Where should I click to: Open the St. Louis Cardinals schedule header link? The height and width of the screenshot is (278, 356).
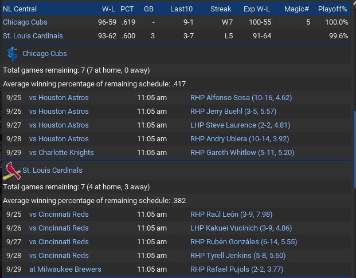52,170
